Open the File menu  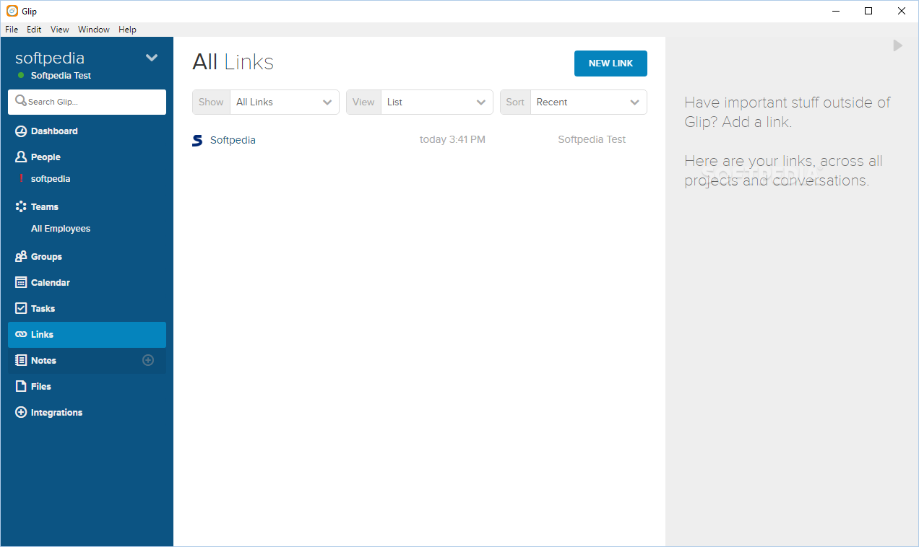pyautogui.click(x=12, y=30)
